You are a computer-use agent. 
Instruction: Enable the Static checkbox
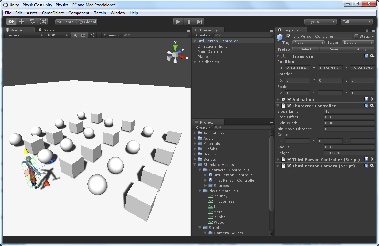[x=356, y=36]
